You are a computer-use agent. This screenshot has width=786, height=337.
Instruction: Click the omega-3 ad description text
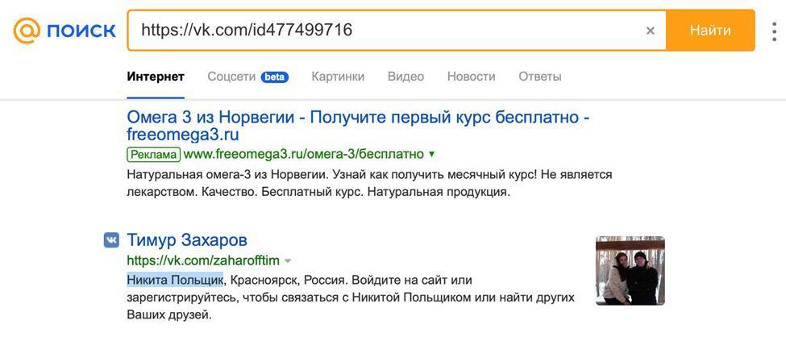(x=370, y=183)
